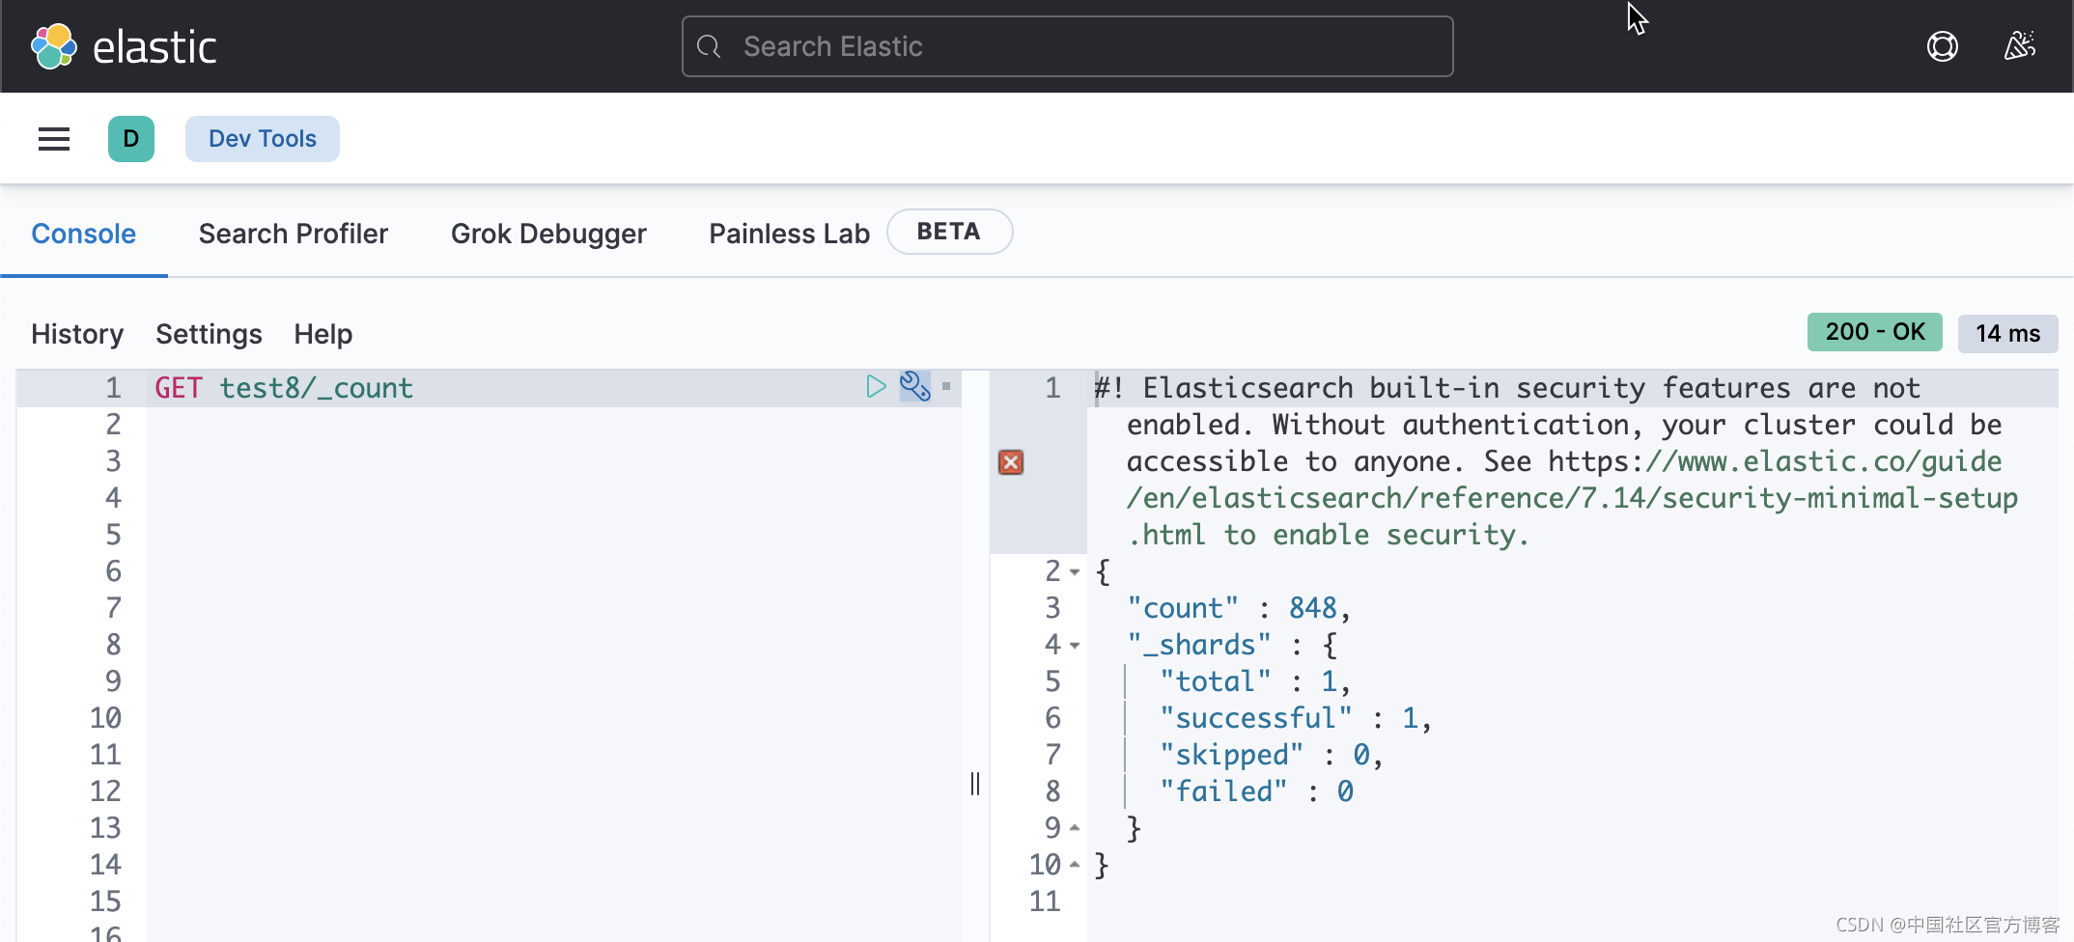The height and width of the screenshot is (942, 2074).
Task: Open the request options wrench icon
Action: coord(914,386)
